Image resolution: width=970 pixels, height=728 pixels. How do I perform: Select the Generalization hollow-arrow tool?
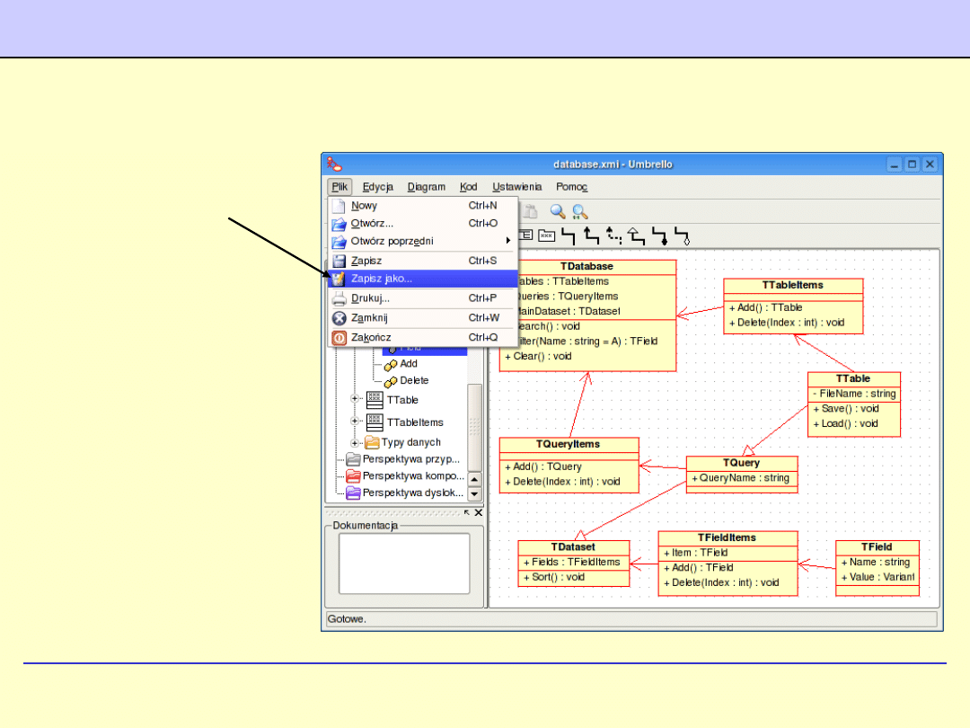point(636,236)
